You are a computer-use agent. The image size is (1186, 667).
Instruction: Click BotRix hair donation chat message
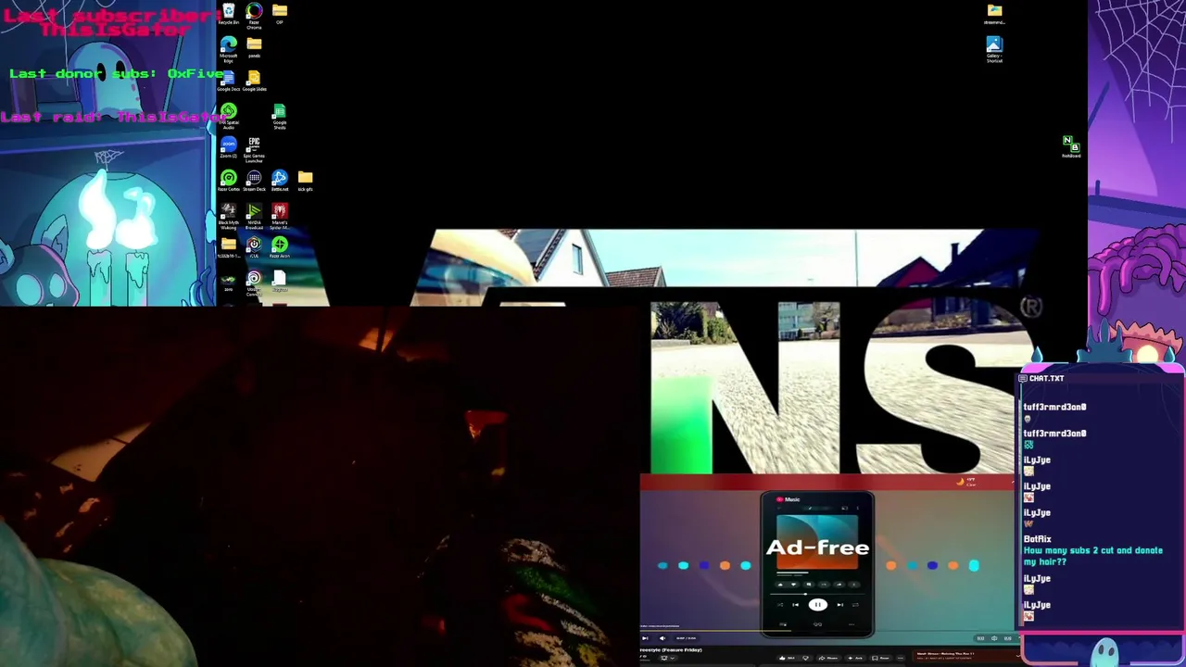point(1092,556)
